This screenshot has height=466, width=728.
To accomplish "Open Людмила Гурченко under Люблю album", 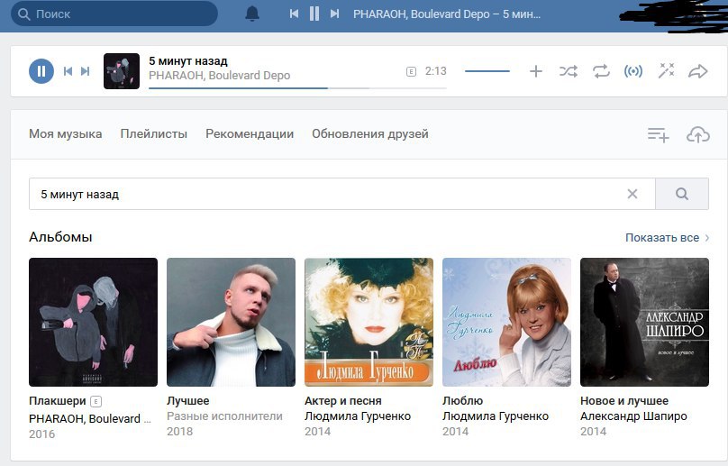I will [496, 416].
